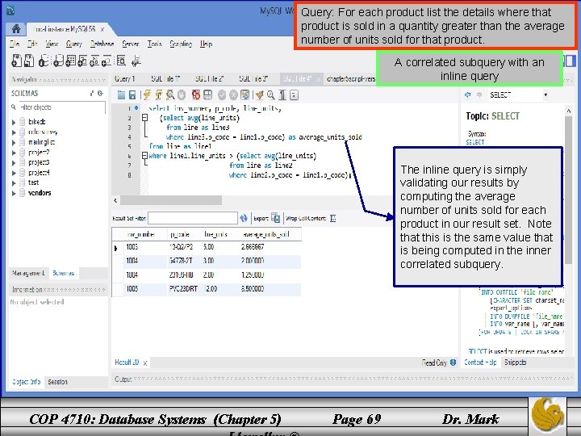Viewport: 581px width, 436px height.
Task: Expand the colorsurvey schema
Action: pyautogui.click(x=14, y=132)
